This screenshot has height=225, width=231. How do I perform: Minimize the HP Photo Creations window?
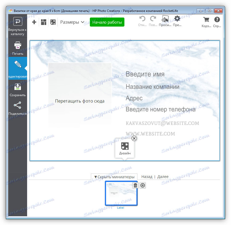[x=201, y=11]
